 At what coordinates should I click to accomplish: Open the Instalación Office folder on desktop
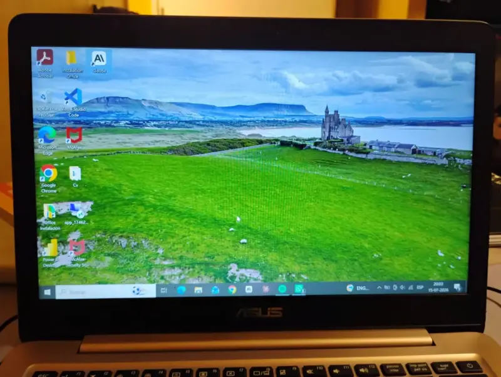click(x=72, y=64)
